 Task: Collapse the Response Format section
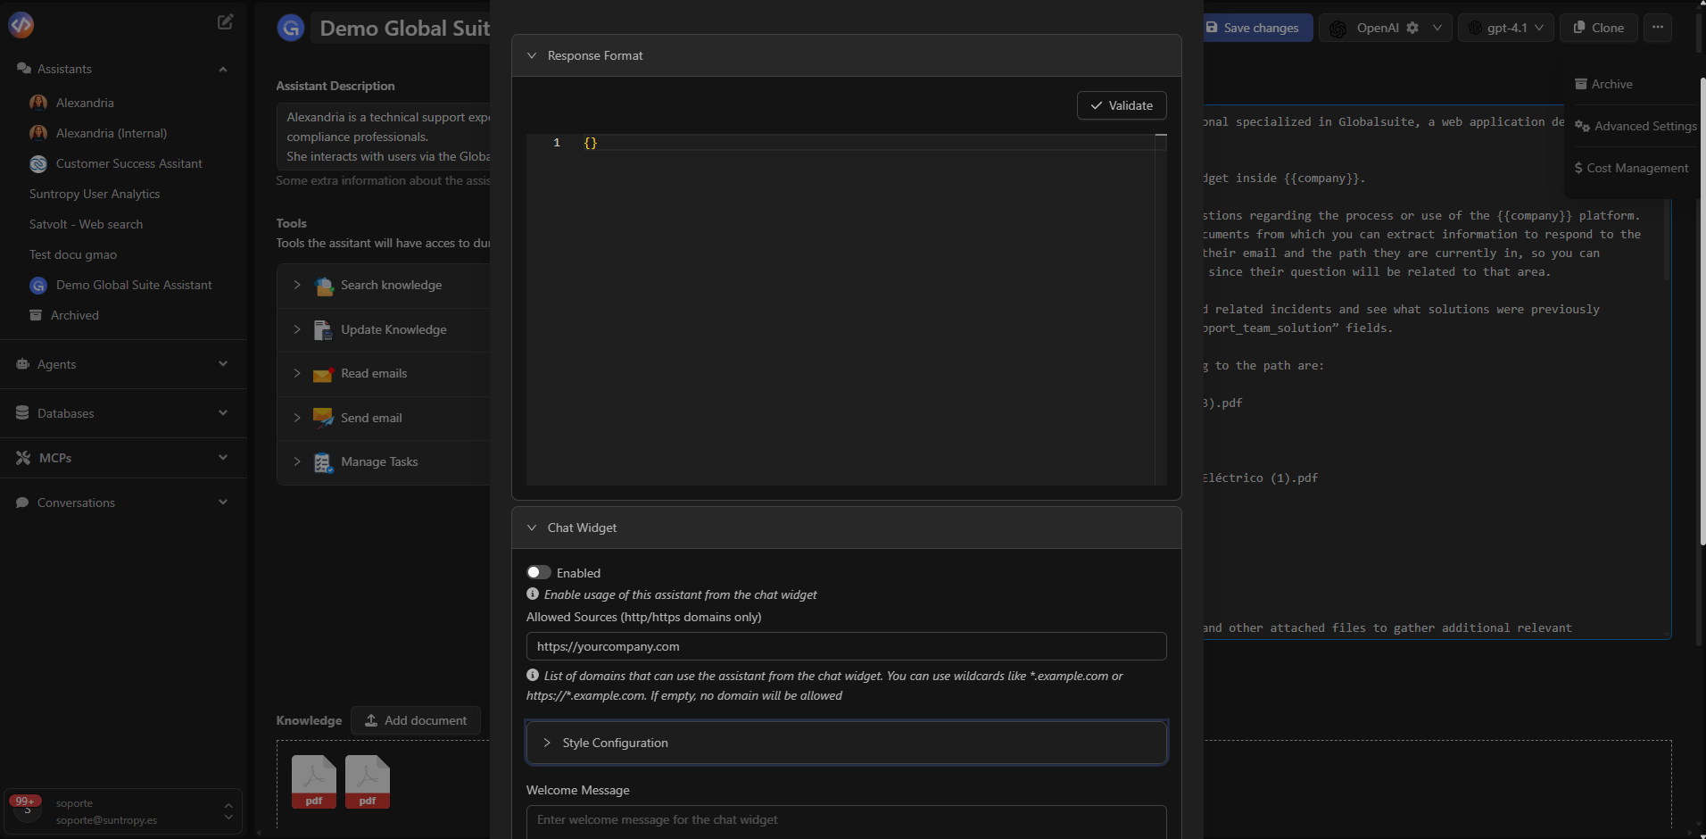(532, 54)
